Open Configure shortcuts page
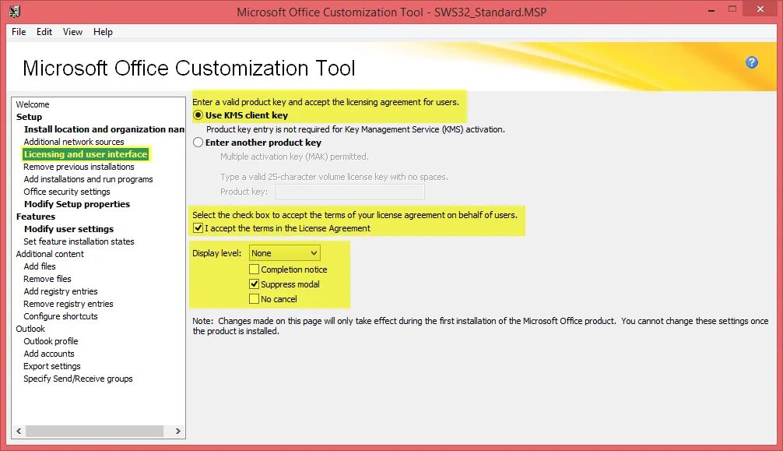783x451 pixels. click(x=61, y=316)
